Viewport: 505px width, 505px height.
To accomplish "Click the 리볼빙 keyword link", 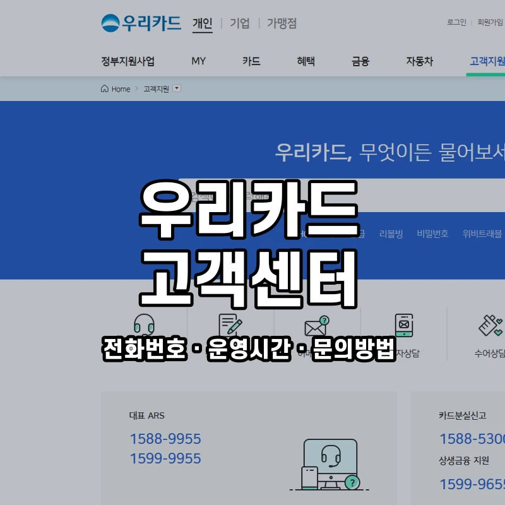I will (x=391, y=234).
